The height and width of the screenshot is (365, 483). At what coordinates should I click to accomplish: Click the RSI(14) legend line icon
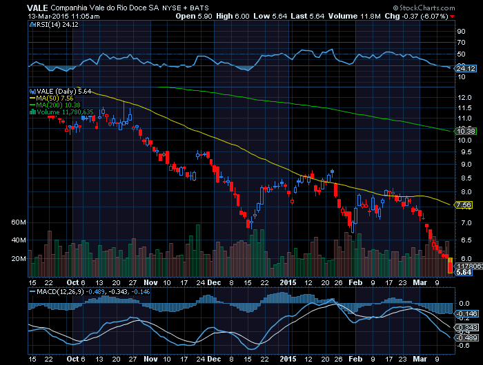(32, 25)
